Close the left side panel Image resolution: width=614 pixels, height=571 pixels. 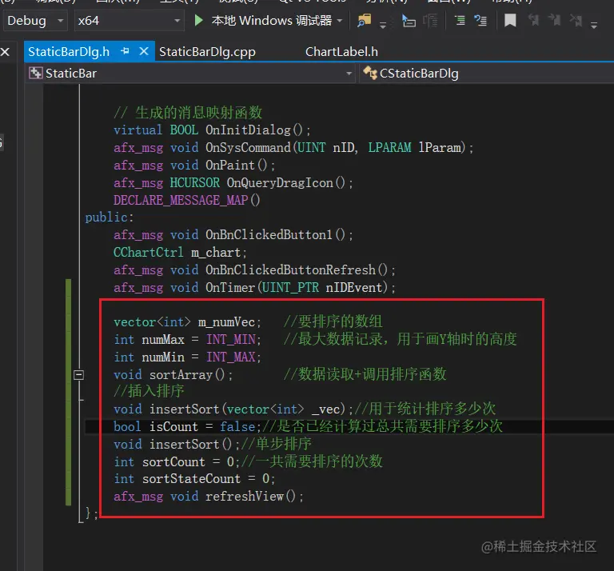(x=5, y=51)
